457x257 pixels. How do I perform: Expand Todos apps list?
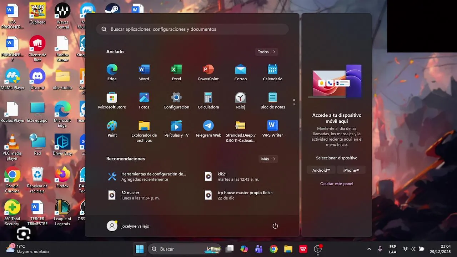pyautogui.click(x=267, y=52)
